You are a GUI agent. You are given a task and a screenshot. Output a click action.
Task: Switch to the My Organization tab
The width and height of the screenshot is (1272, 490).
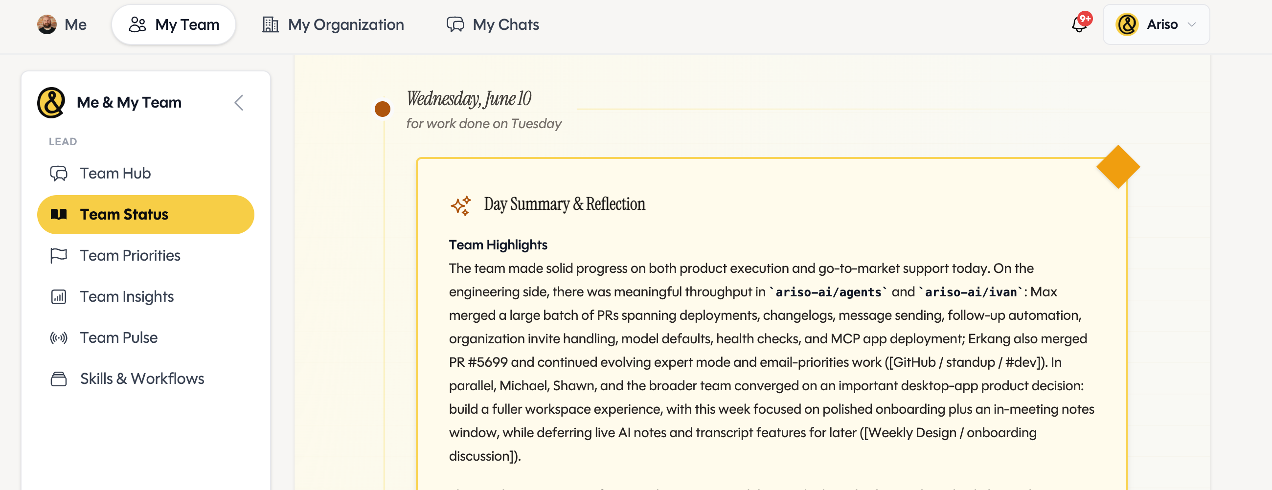tap(333, 24)
